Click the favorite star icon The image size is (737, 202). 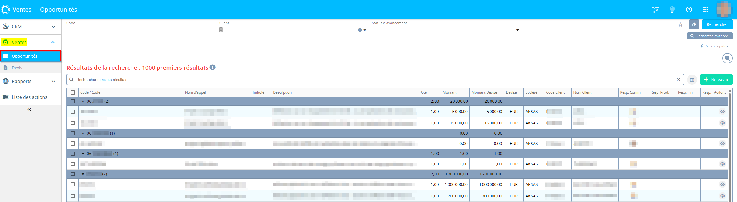pos(680,24)
